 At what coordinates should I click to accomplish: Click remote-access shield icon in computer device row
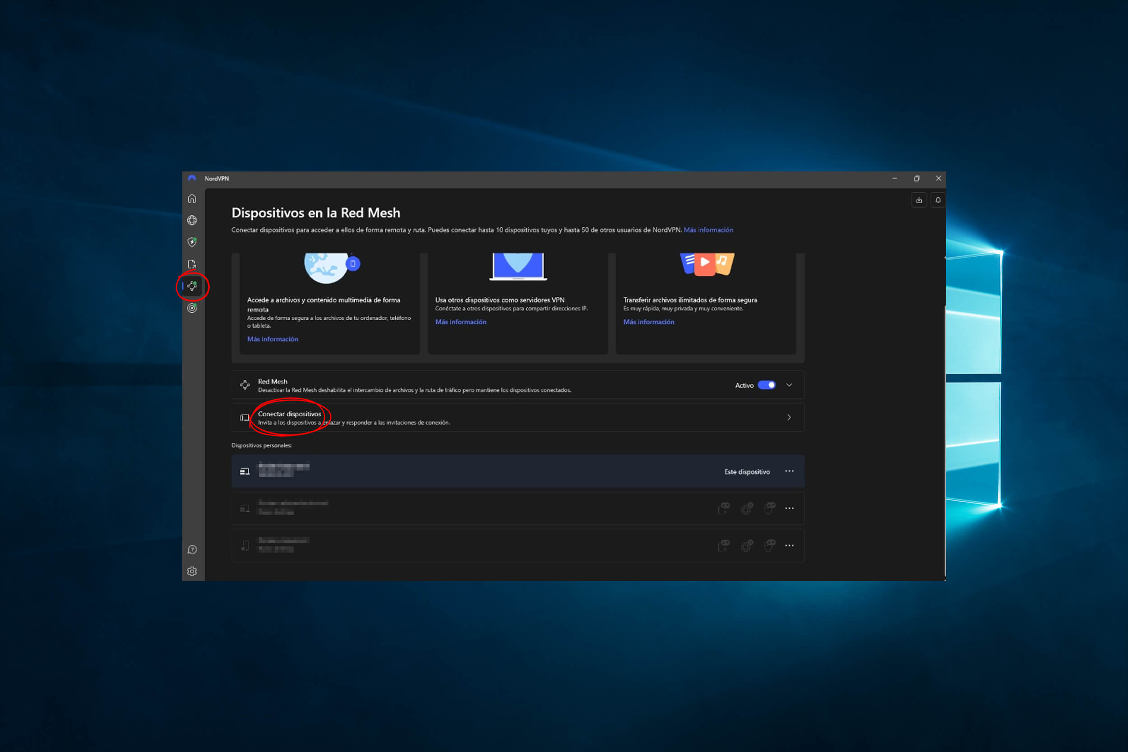[x=770, y=508]
